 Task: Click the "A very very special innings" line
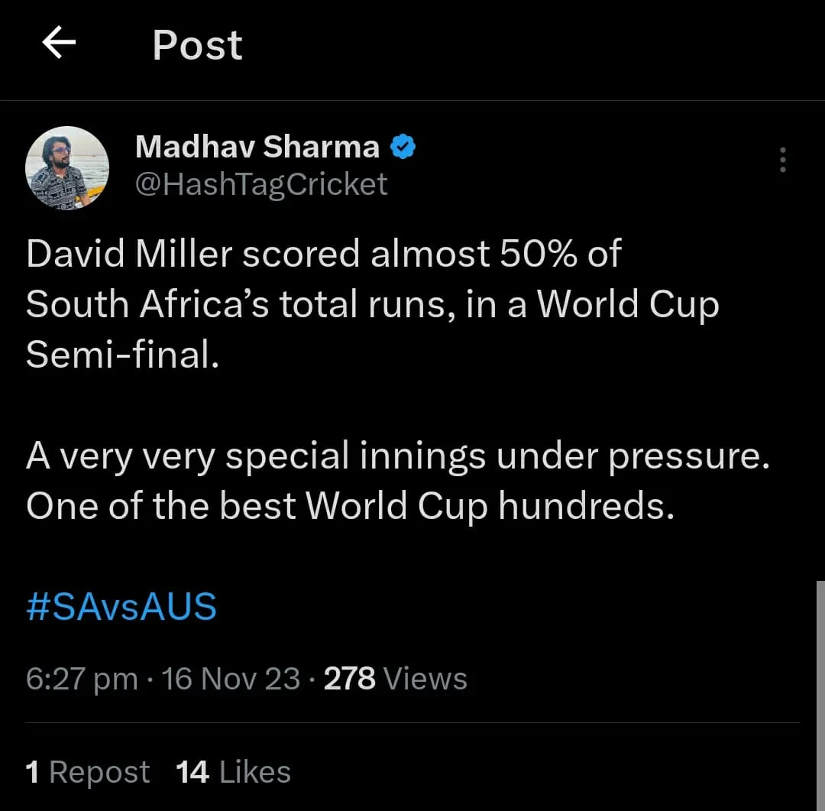[x=398, y=456]
